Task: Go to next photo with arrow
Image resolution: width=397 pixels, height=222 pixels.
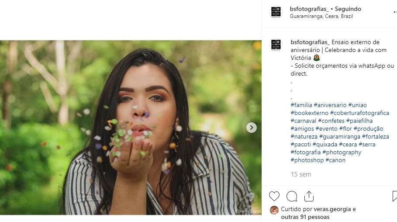Action: tap(251, 128)
